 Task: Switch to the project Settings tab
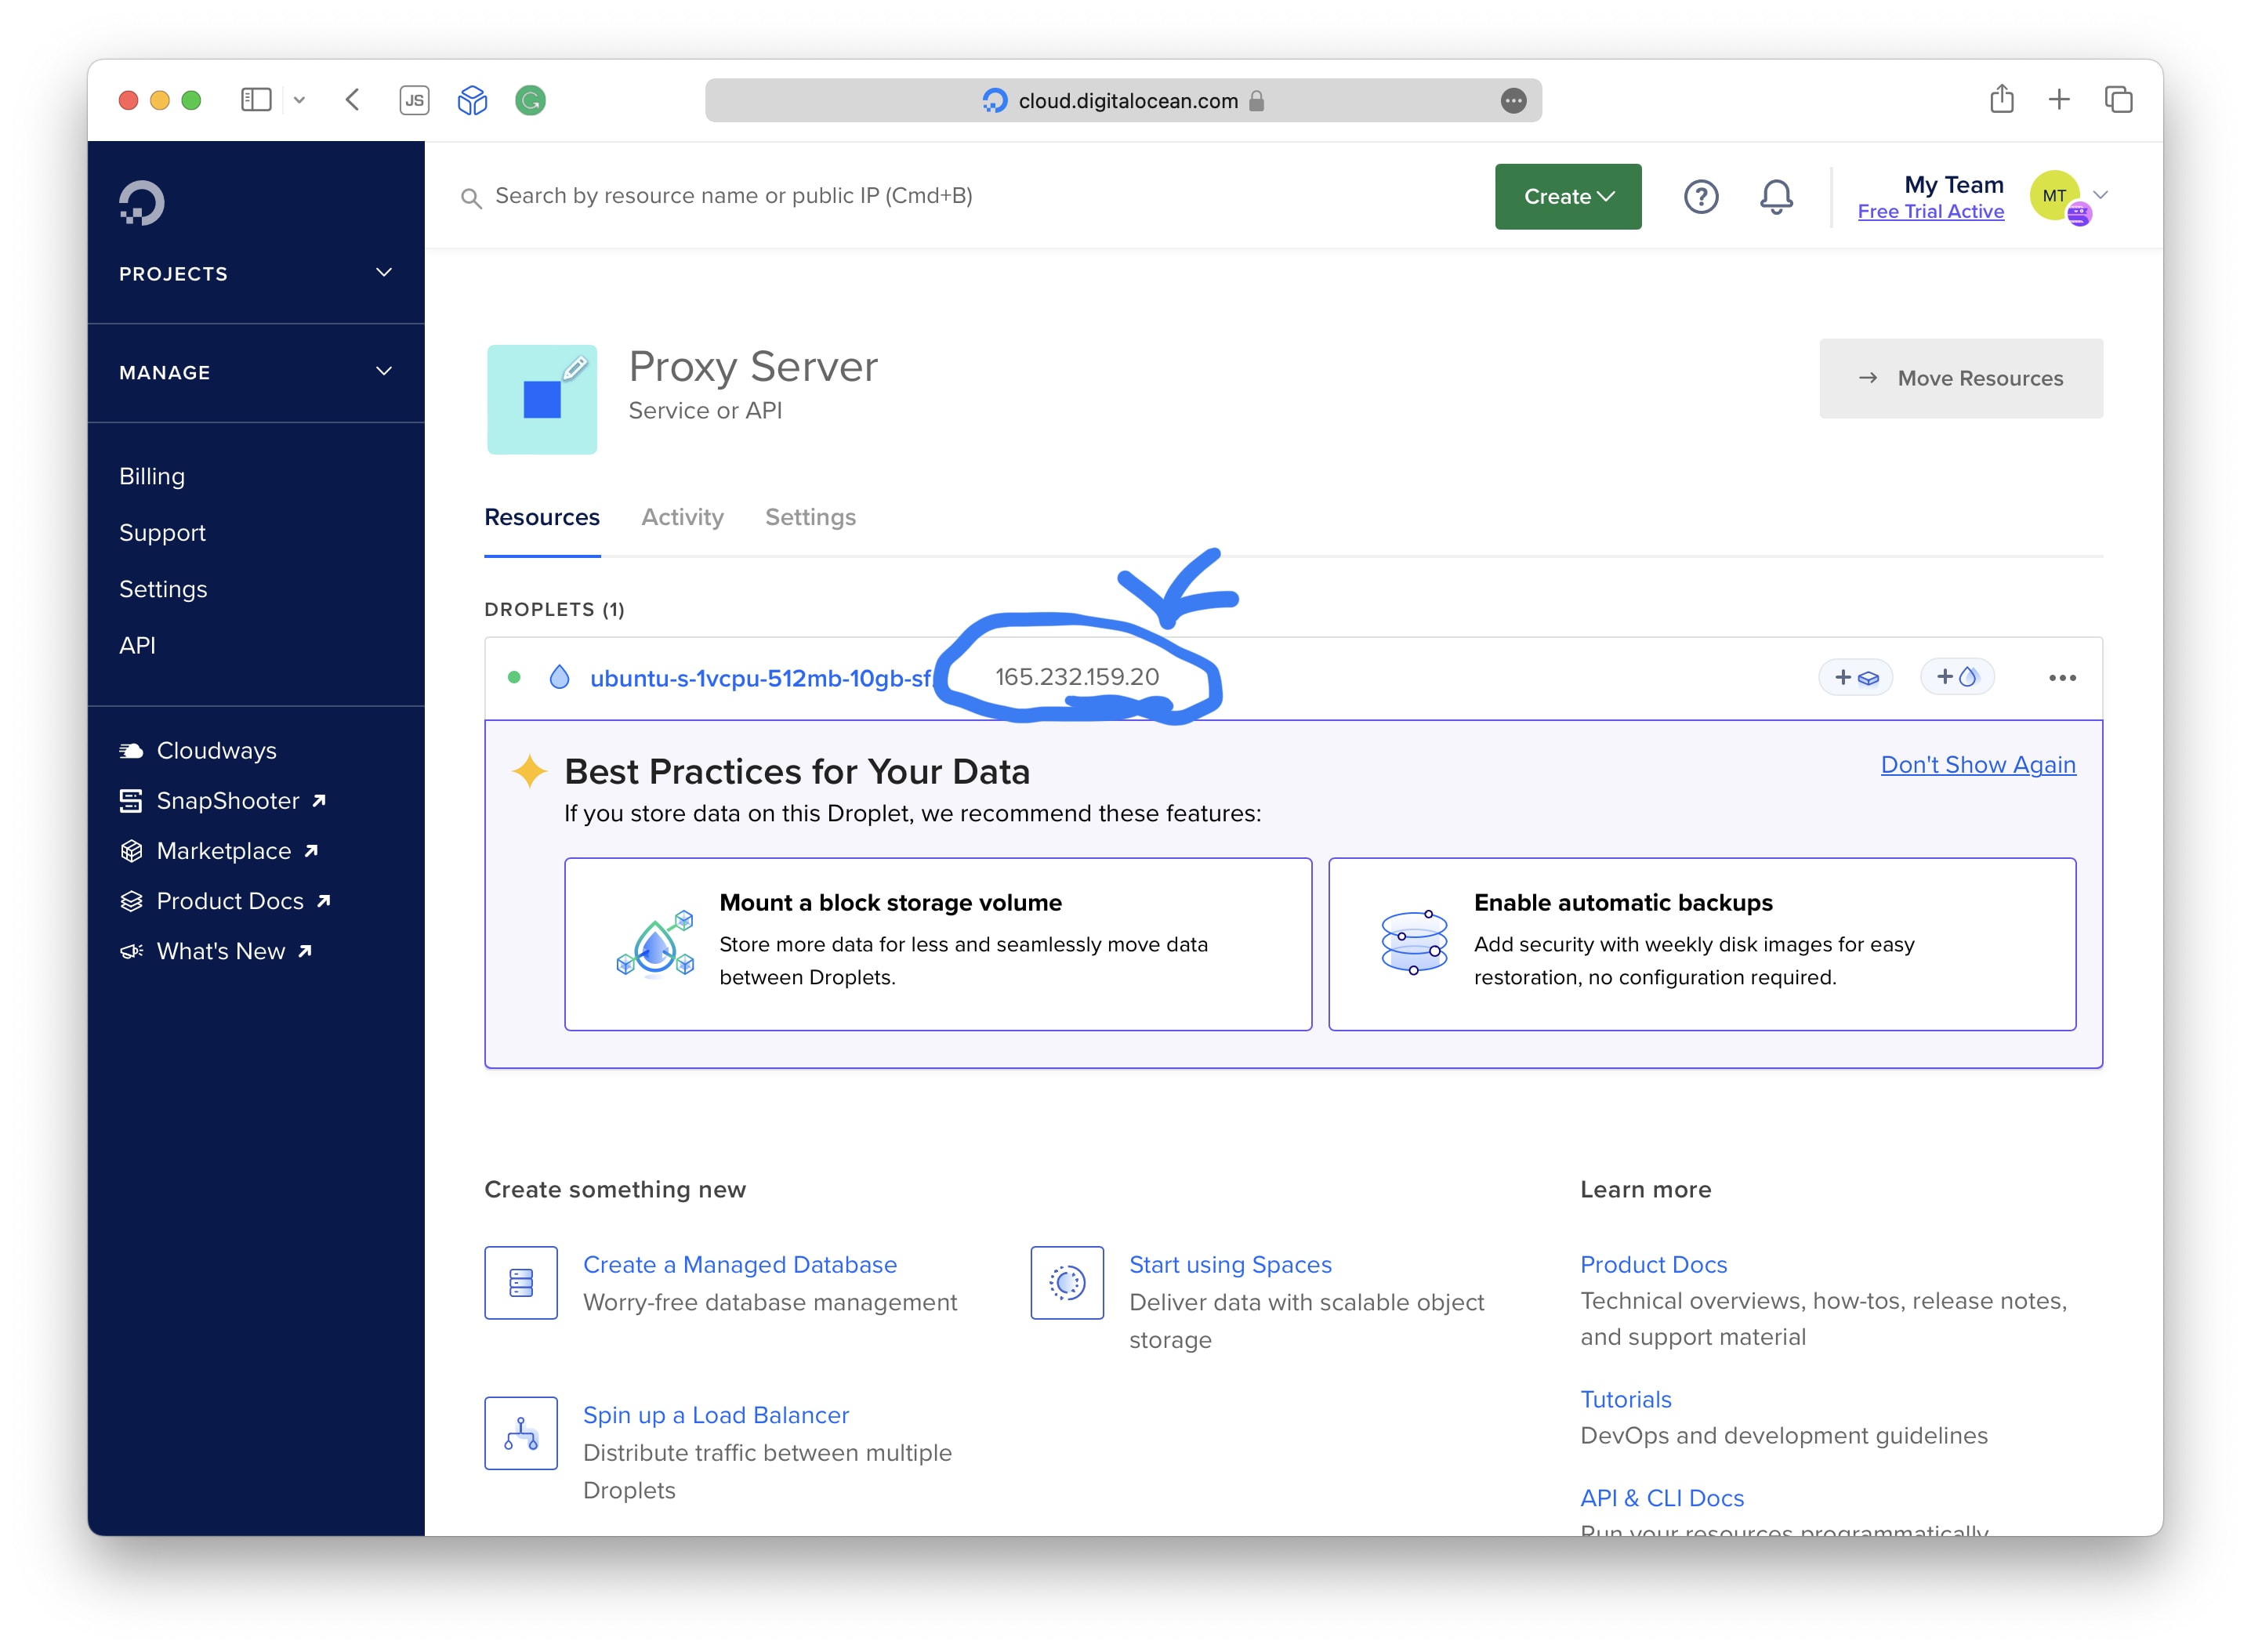(810, 517)
